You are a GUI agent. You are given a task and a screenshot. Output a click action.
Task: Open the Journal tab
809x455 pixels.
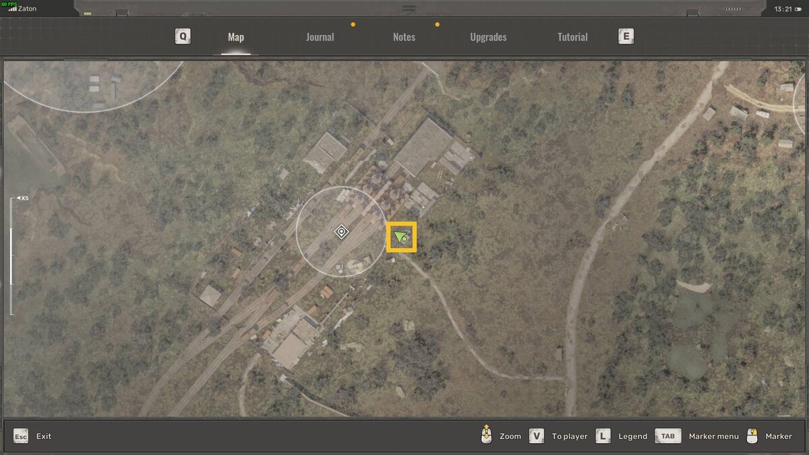tap(320, 37)
